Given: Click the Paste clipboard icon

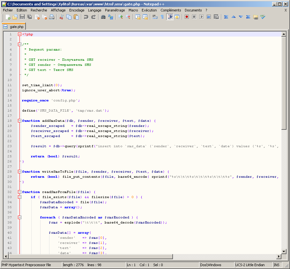Looking at the screenshot, I should click(x=76, y=17).
